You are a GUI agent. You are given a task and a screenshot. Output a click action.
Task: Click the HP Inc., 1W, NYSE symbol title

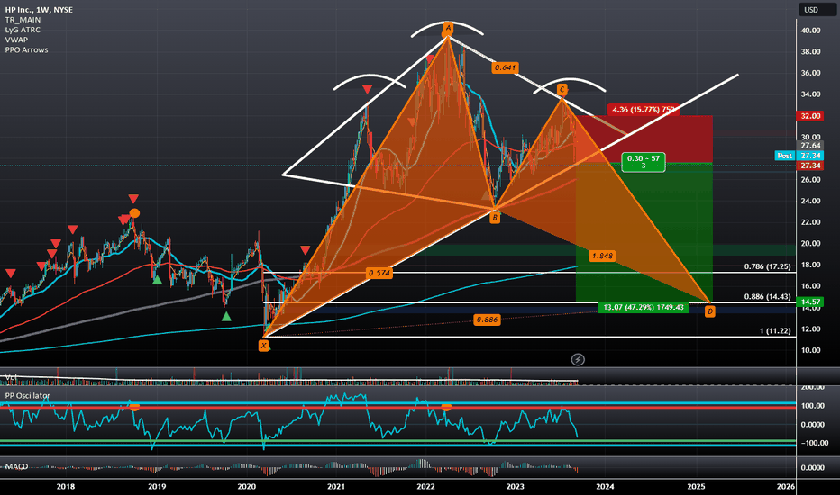point(39,10)
